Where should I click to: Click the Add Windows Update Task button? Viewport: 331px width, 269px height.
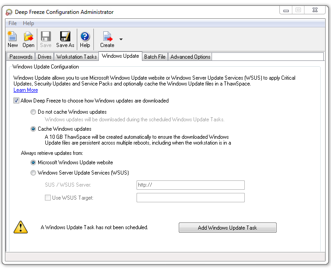click(x=227, y=228)
